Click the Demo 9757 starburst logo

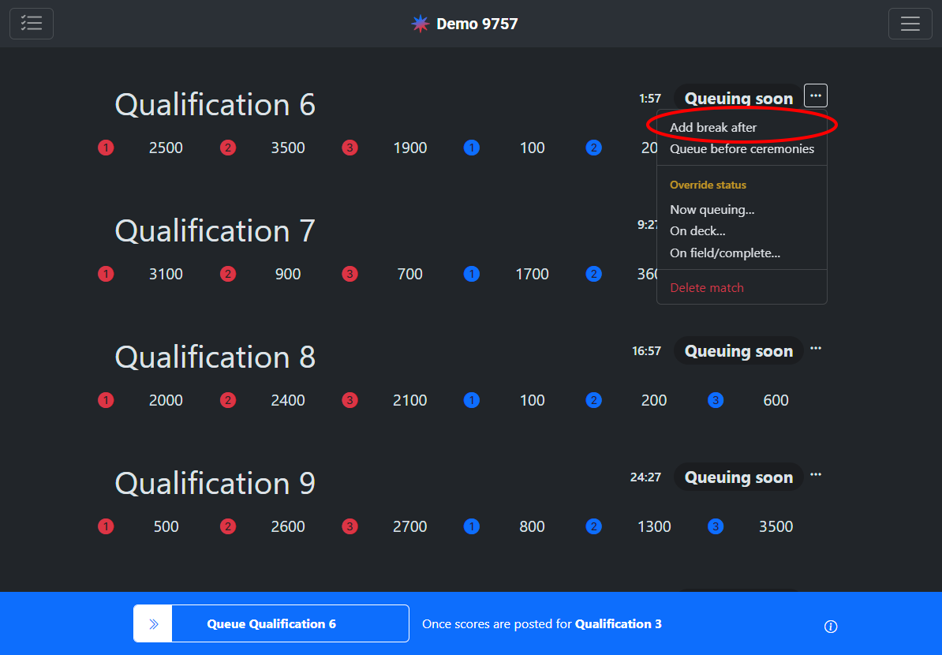click(x=421, y=24)
